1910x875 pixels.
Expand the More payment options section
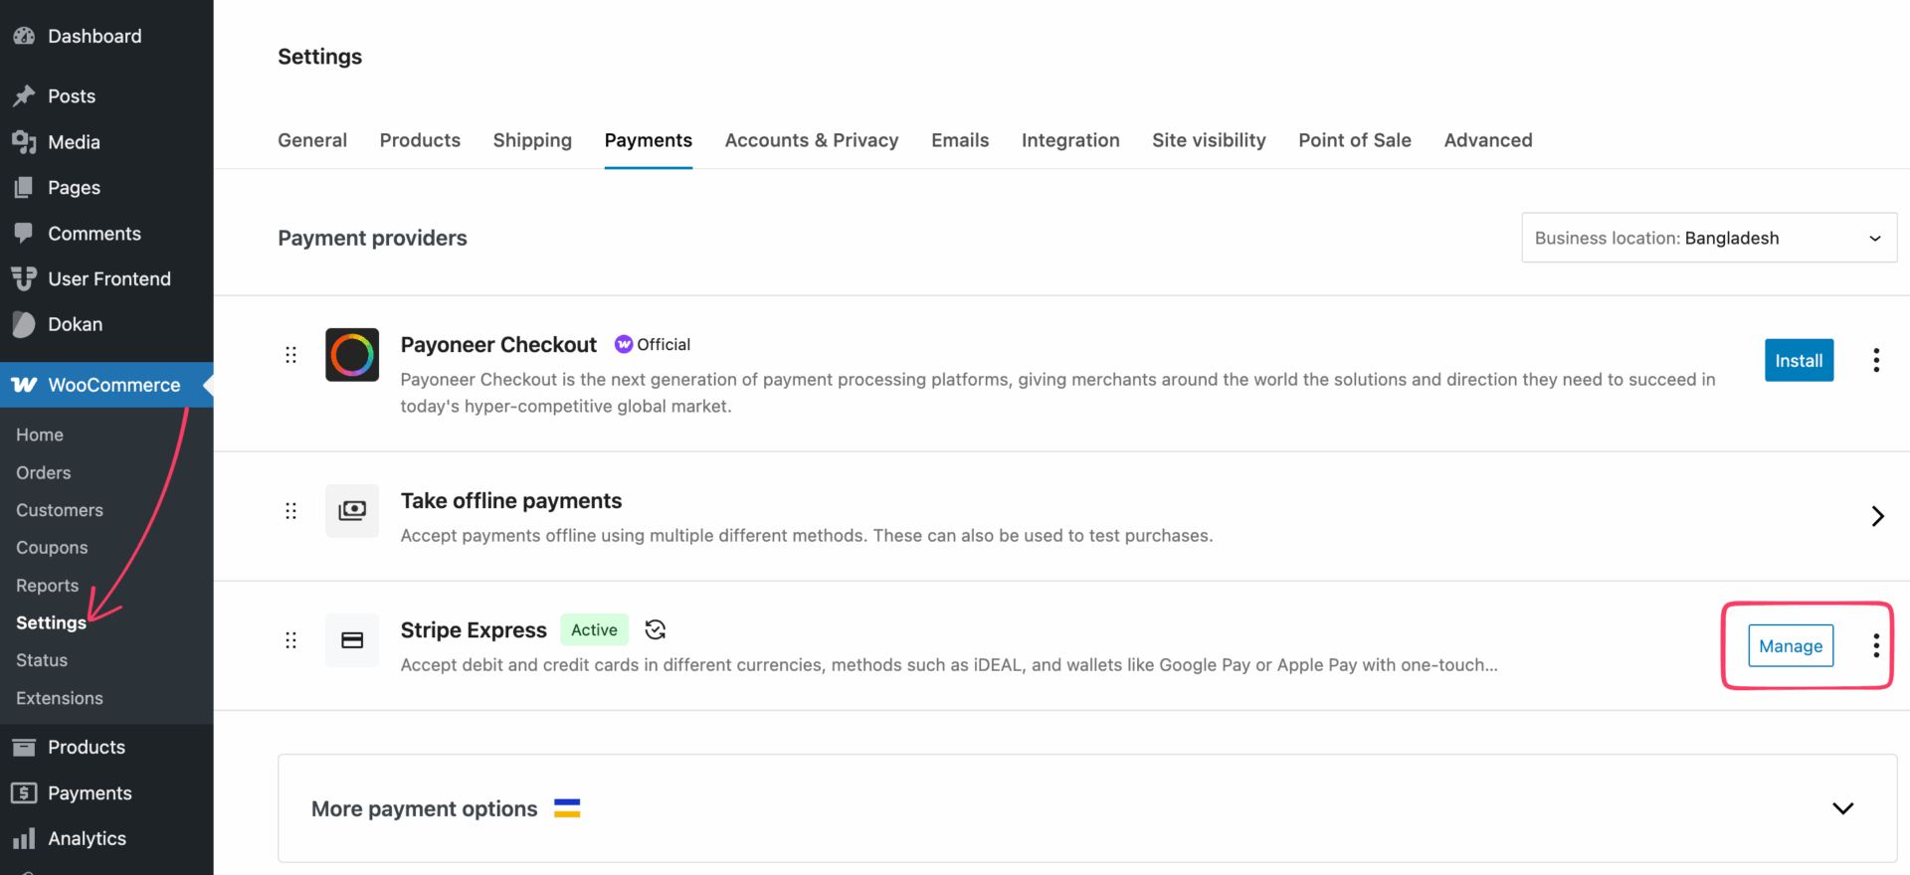1842,808
